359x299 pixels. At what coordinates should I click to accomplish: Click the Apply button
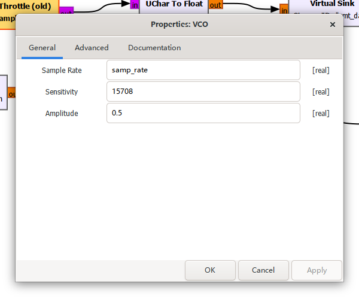tap(317, 270)
